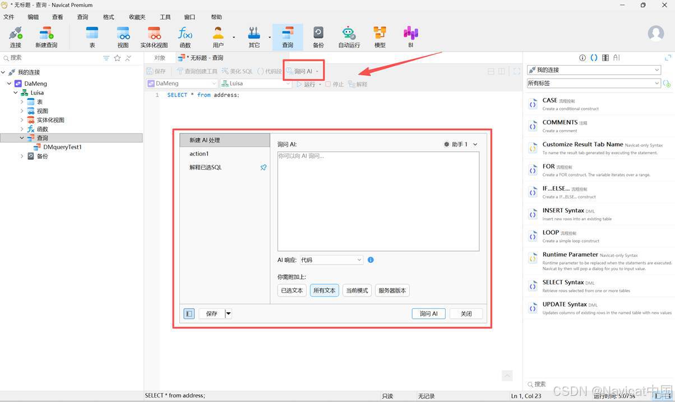Image resolution: width=675 pixels, height=402 pixels.
Task: Open the AI icon in right panel
Action: (x=616, y=58)
